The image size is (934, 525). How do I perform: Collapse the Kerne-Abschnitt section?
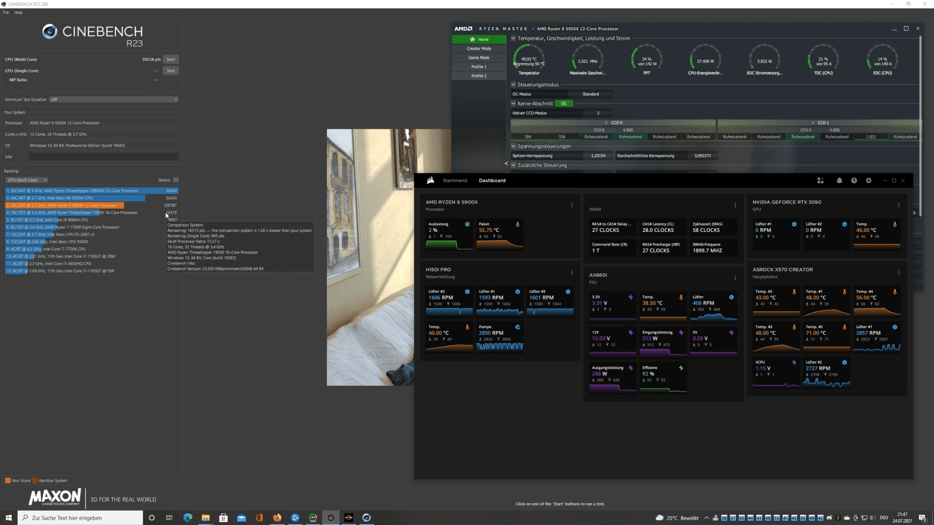pyautogui.click(x=513, y=103)
